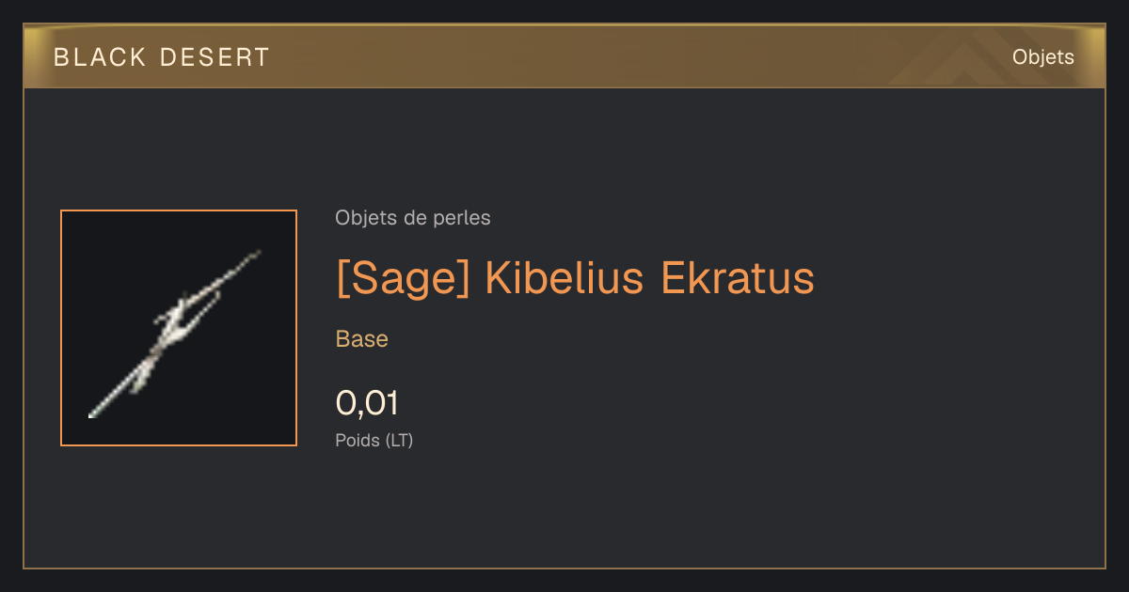Click the 0,01 weight value
Image resolution: width=1129 pixels, height=592 pixels.
pyautogui.click(x=367, y=404)
